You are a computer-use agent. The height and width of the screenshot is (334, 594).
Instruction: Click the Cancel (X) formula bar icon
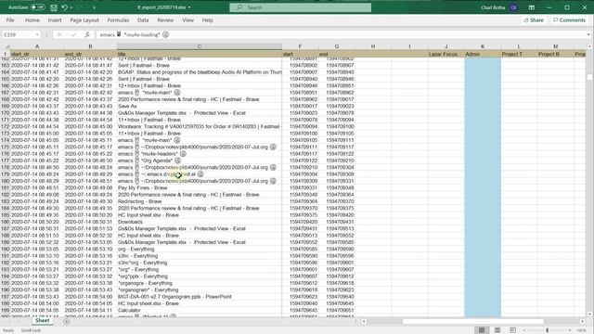click(59, 34)
